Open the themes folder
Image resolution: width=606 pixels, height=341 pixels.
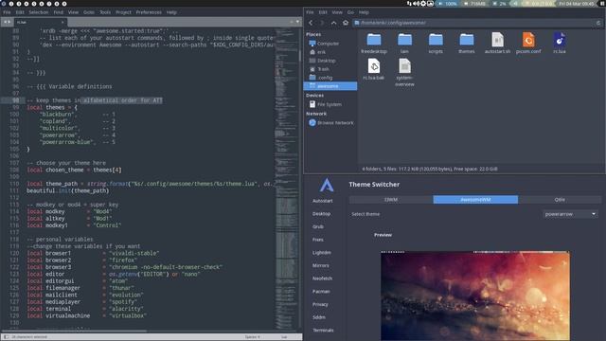[467, 43]
